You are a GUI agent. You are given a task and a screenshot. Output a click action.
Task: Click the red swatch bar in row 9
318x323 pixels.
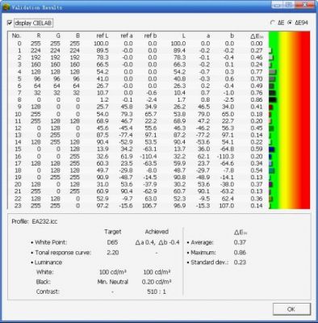(x=271, y=107)
